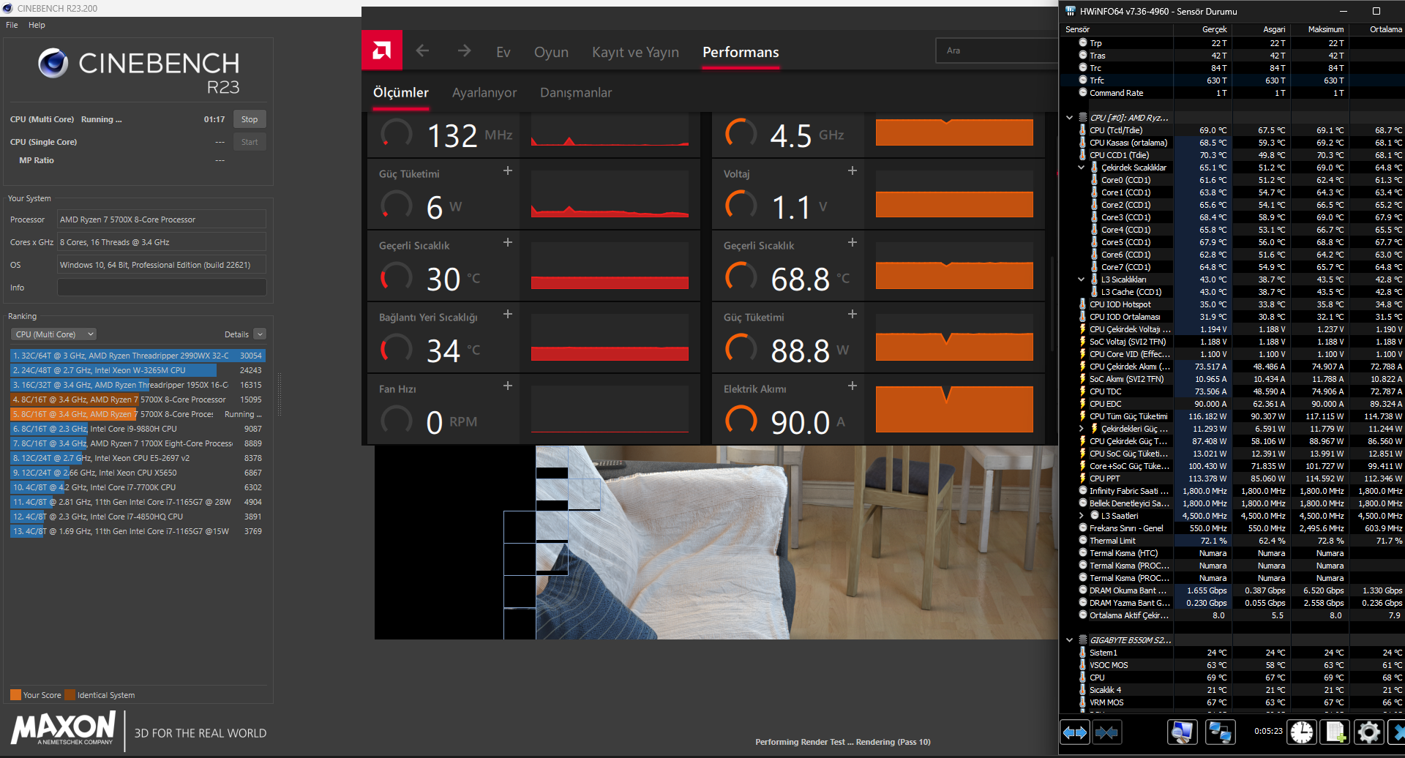Open HWiNFO sensor settings gear
Screen dimensions: 1405x758
1368,732
